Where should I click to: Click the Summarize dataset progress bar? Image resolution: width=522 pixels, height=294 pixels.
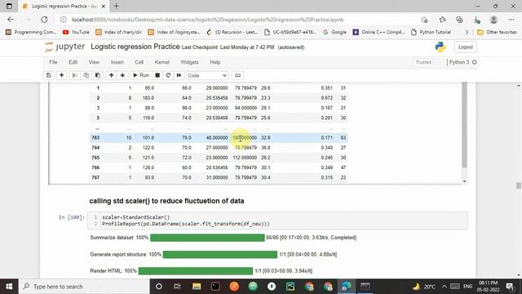point(207,238)
